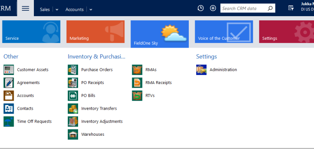Screen dimensions: 314x149
Task: Click the PO Bills icon
Action: tap(73, 96)
